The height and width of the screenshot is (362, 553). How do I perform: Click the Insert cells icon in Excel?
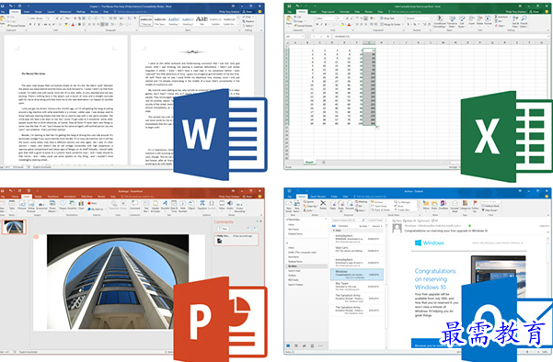point(471,18)
